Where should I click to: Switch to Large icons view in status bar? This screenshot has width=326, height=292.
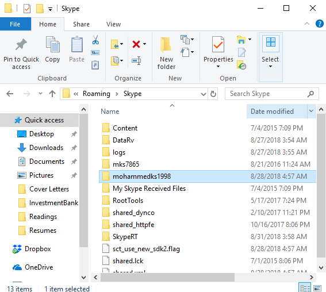click(317, 288)
